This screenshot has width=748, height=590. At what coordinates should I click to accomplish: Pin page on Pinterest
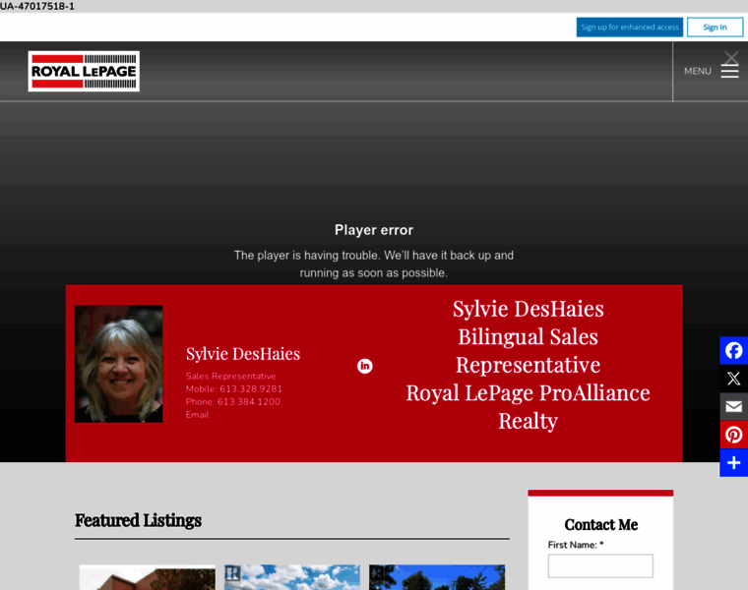[x=733, y=435]
